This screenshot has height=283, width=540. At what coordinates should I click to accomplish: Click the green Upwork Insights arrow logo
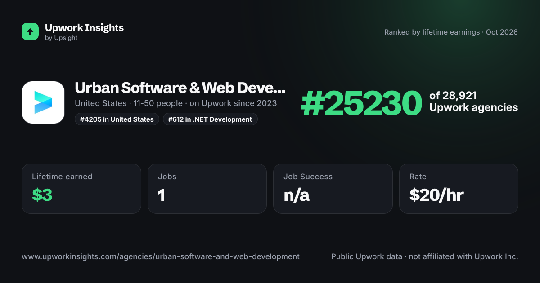(30, 31)
